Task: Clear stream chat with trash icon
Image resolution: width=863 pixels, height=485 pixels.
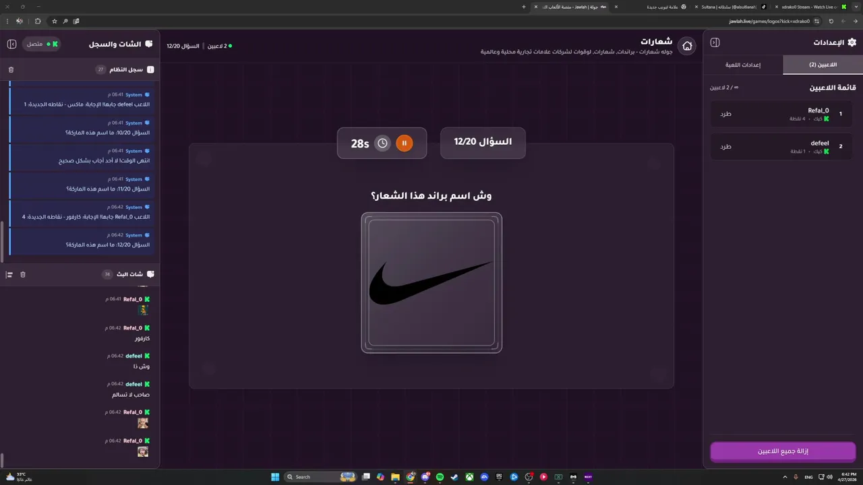Action: point(22,274)
